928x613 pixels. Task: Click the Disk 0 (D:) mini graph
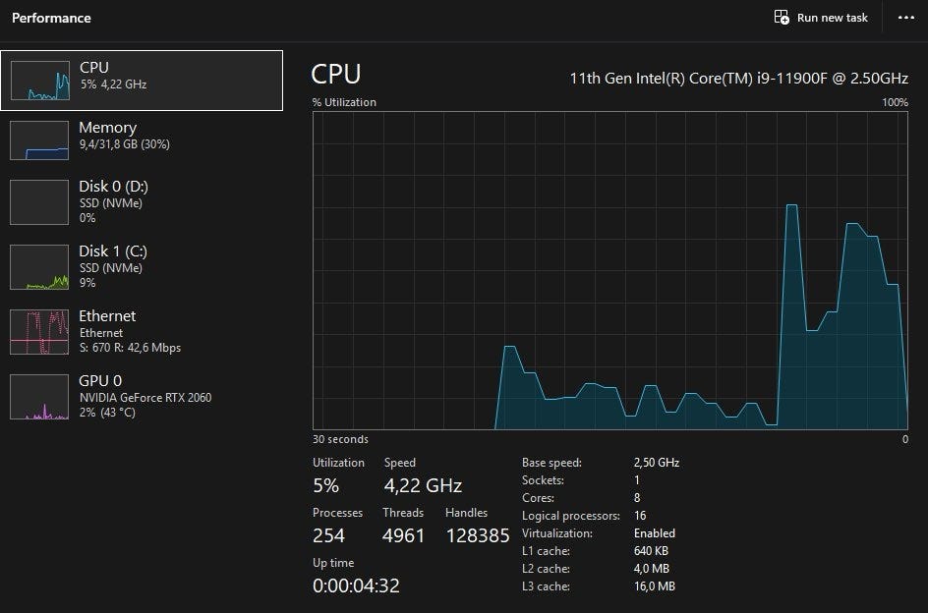[x=39, y=202]
